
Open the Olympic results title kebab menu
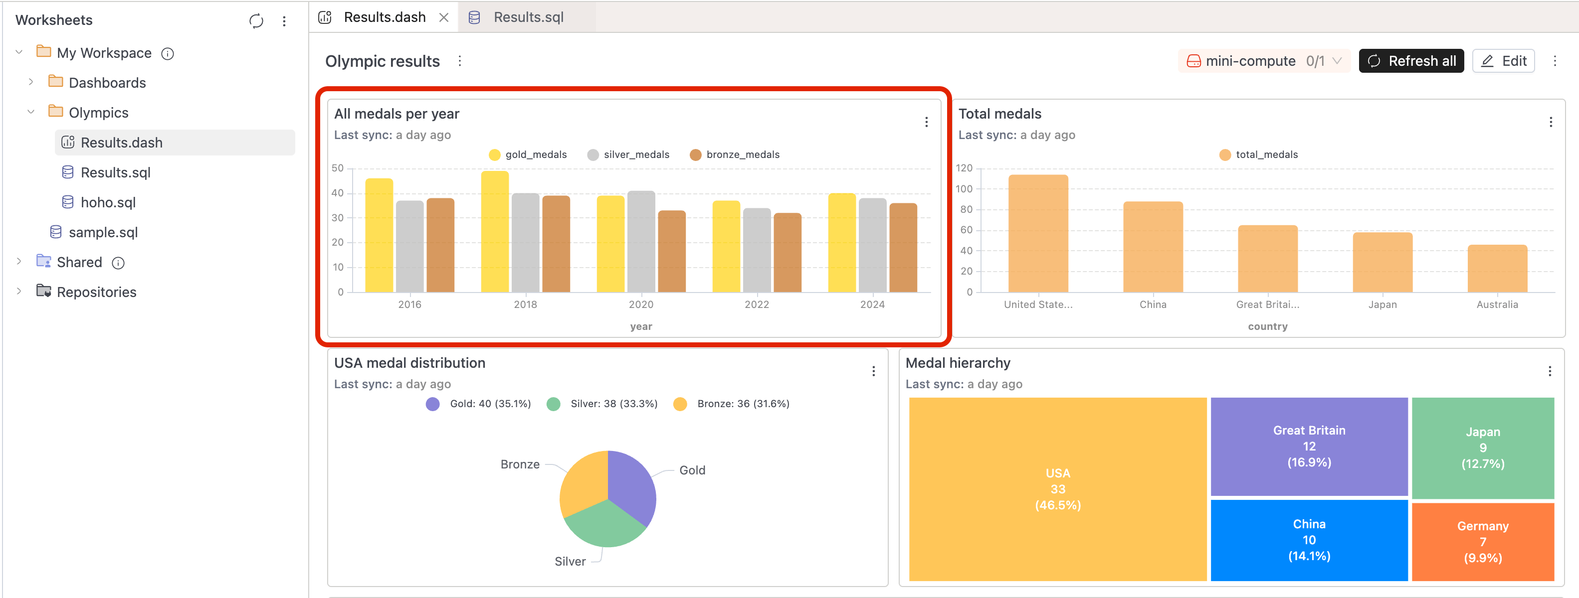[460, 61]
